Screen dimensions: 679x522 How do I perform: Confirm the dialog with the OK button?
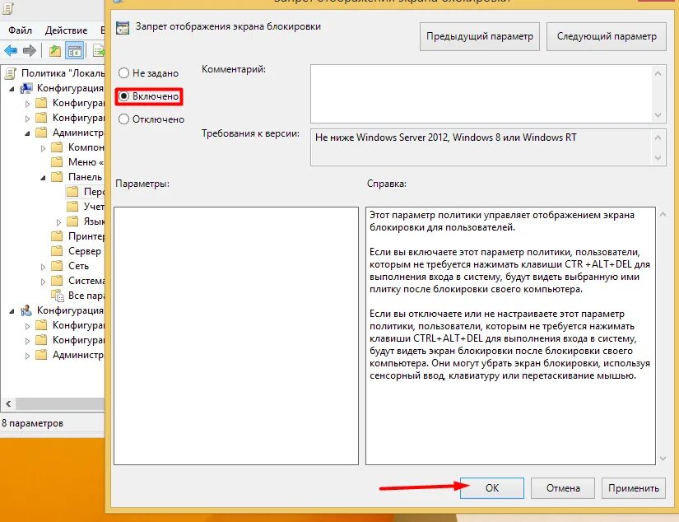pyautogui.click(x=492, y=488)
